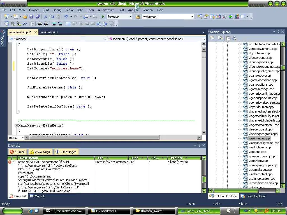Open the editor active files dropdown arrow
This screenshot has width=287, height=215.
[203, 32]
